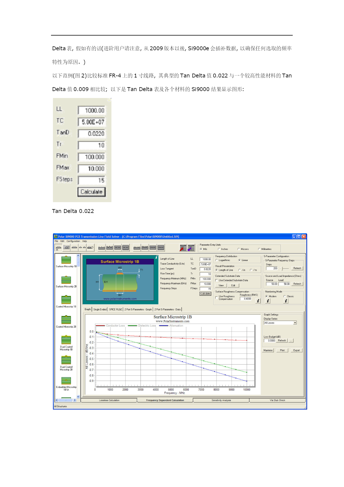Click the info icon under Classic numbering
Viewport: 344px width, 487px height.
point(286,301)
